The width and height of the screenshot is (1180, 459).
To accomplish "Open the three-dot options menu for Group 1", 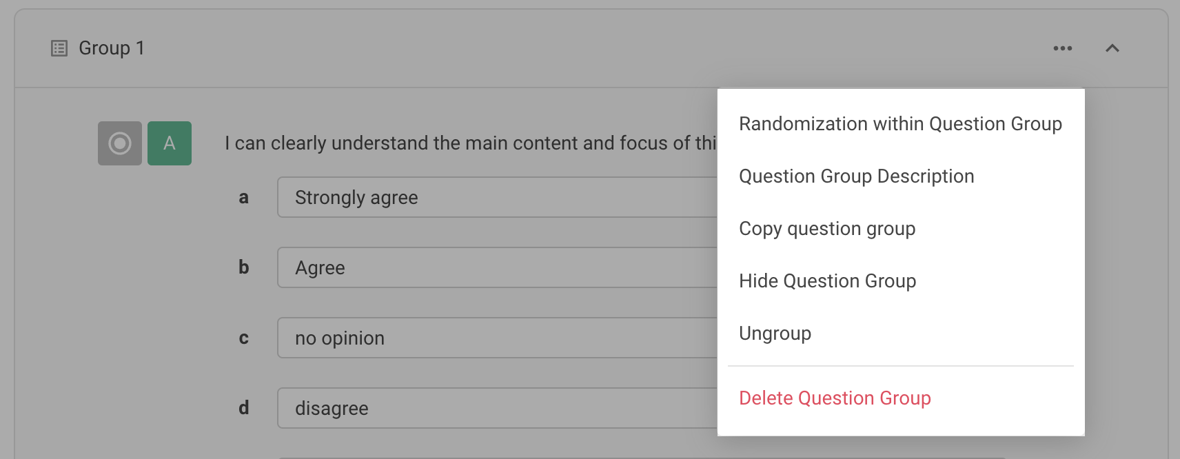I will (1062, 48).
